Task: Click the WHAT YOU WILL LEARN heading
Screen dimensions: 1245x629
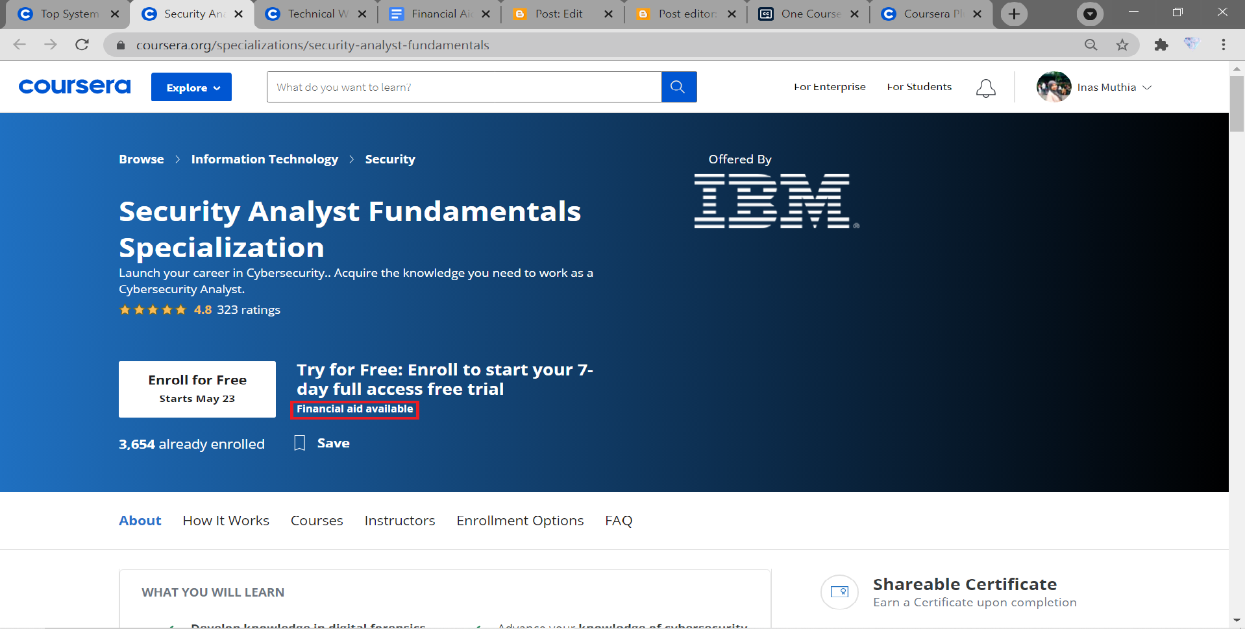Action: tap(213, 593)
